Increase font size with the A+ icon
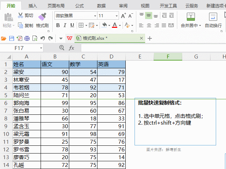Screen dimensions: 226x169 (123, 16)
